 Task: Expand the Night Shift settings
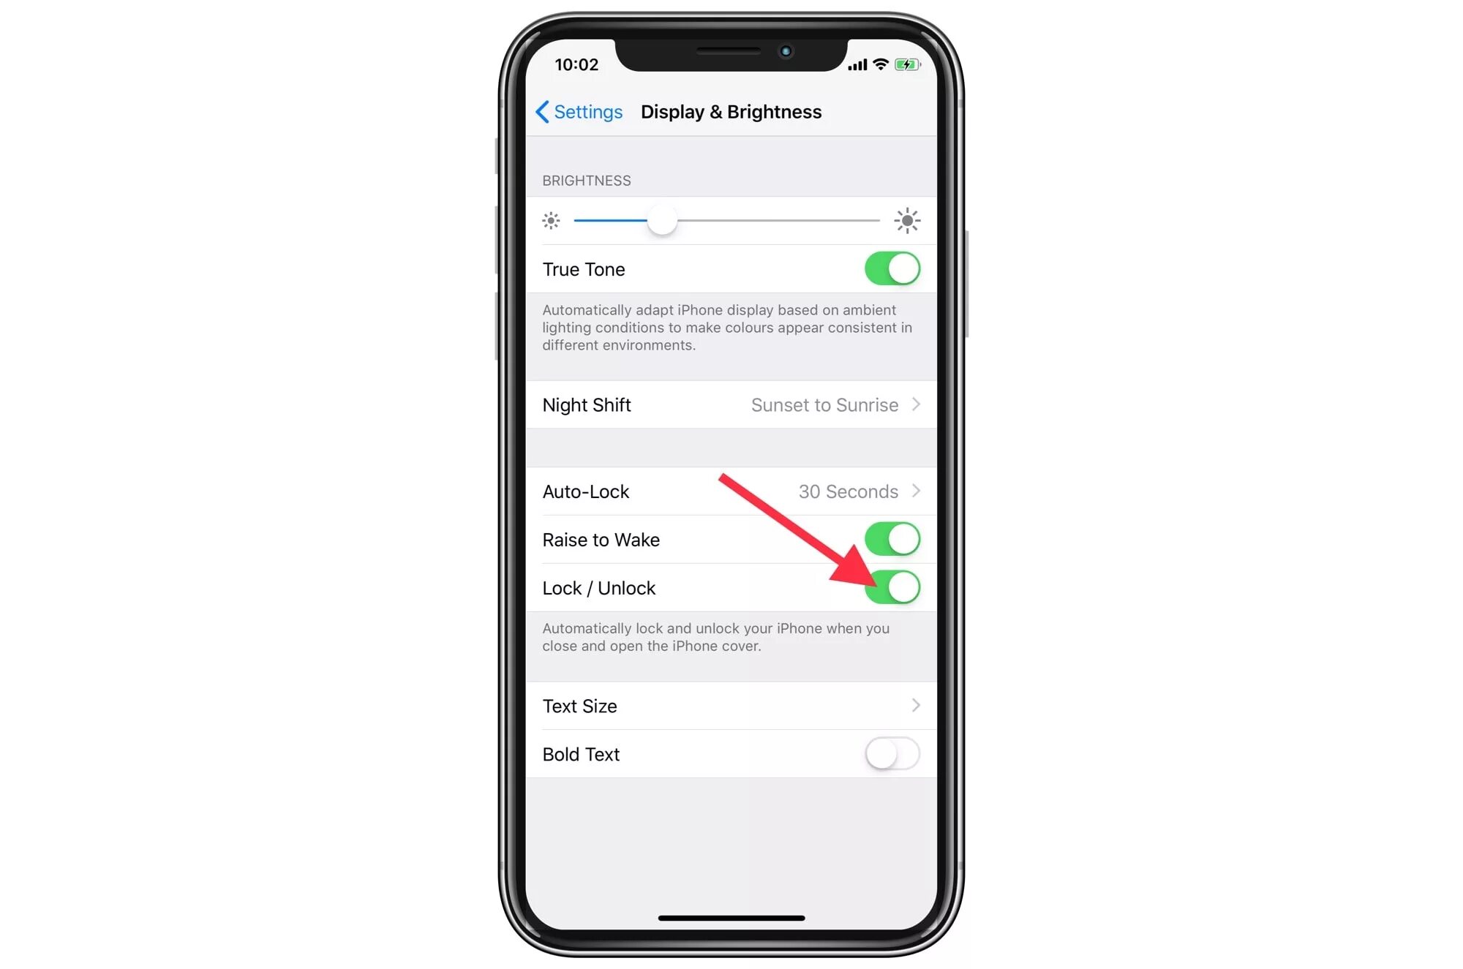click(x=731, y=404)
